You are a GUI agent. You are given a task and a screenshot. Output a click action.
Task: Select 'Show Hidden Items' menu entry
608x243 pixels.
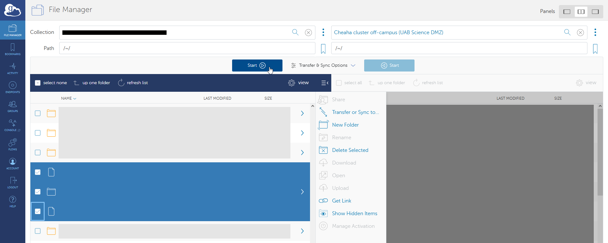tap(354, 213)
